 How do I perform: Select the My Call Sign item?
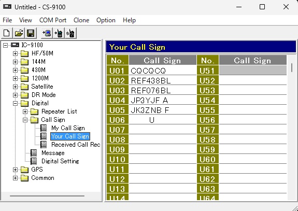68,128
